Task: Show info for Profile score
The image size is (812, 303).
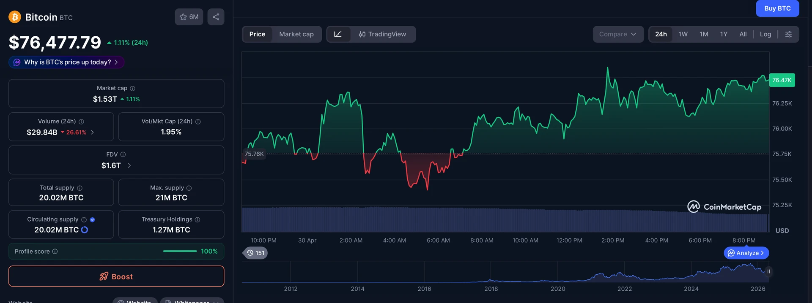Action: click(x=55, y=252)
